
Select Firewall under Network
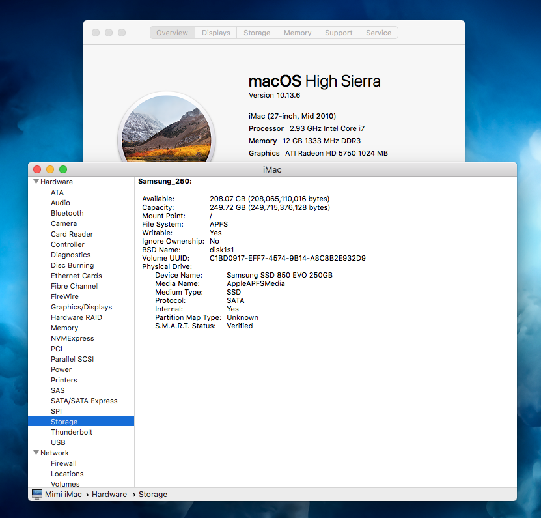click(x=64, y=463)
